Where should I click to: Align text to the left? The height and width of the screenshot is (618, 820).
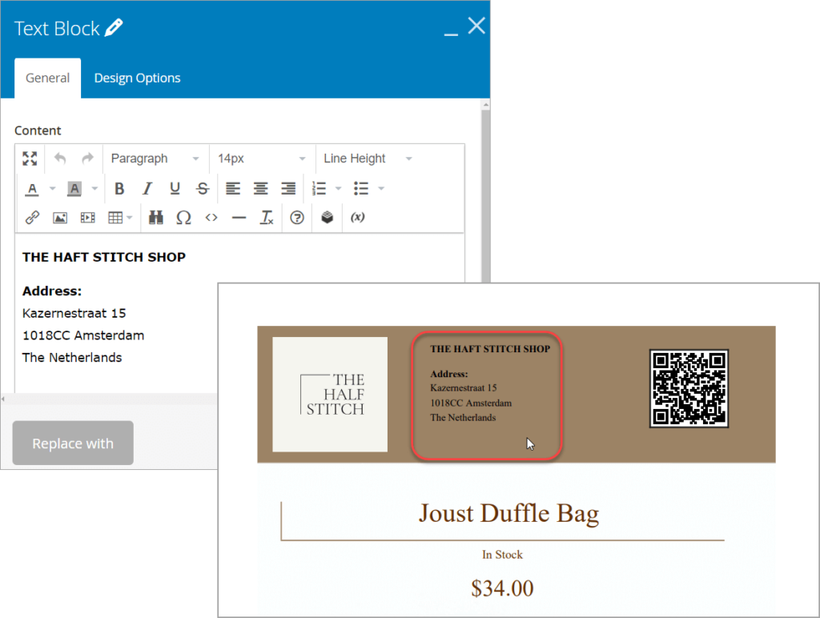click(233, 189)
